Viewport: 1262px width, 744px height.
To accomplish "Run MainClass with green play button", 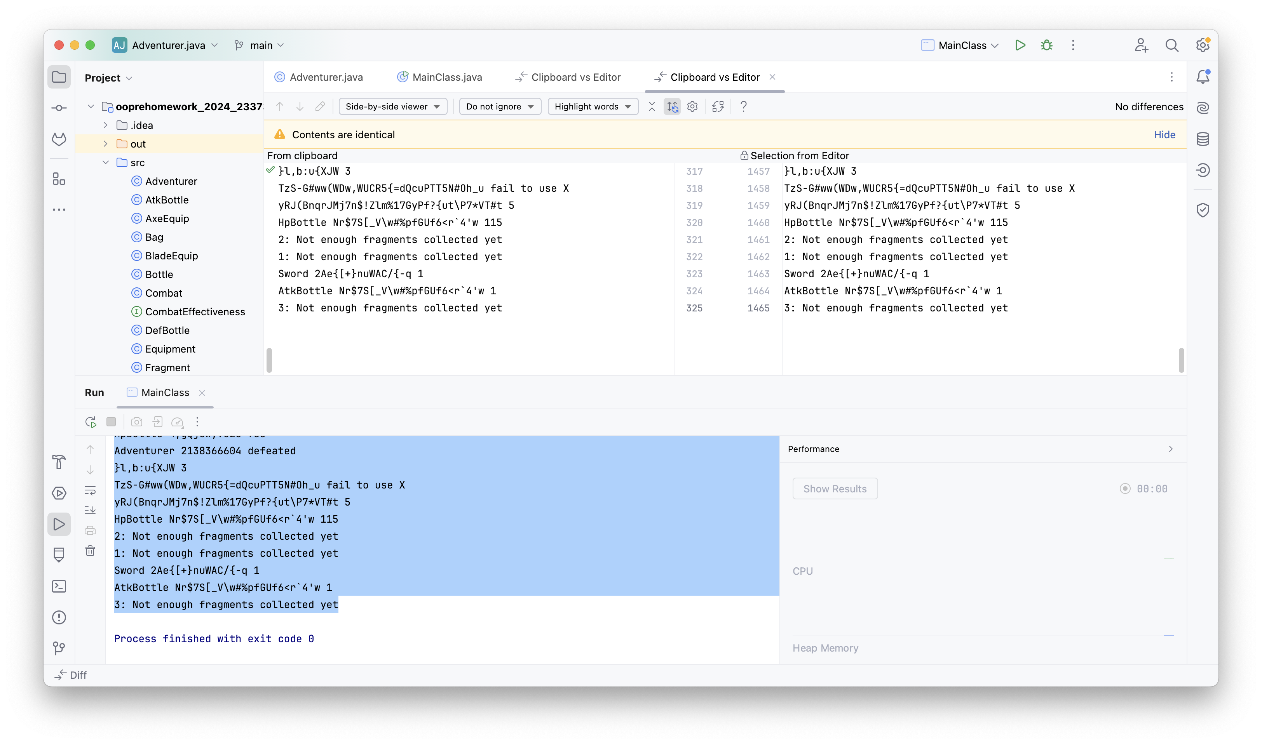I will tap(1020, 45).
